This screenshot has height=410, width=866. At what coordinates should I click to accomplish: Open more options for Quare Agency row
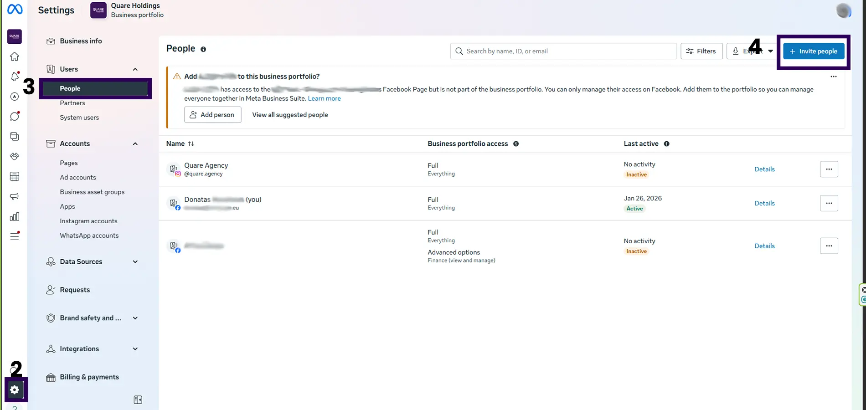[829, 169]
